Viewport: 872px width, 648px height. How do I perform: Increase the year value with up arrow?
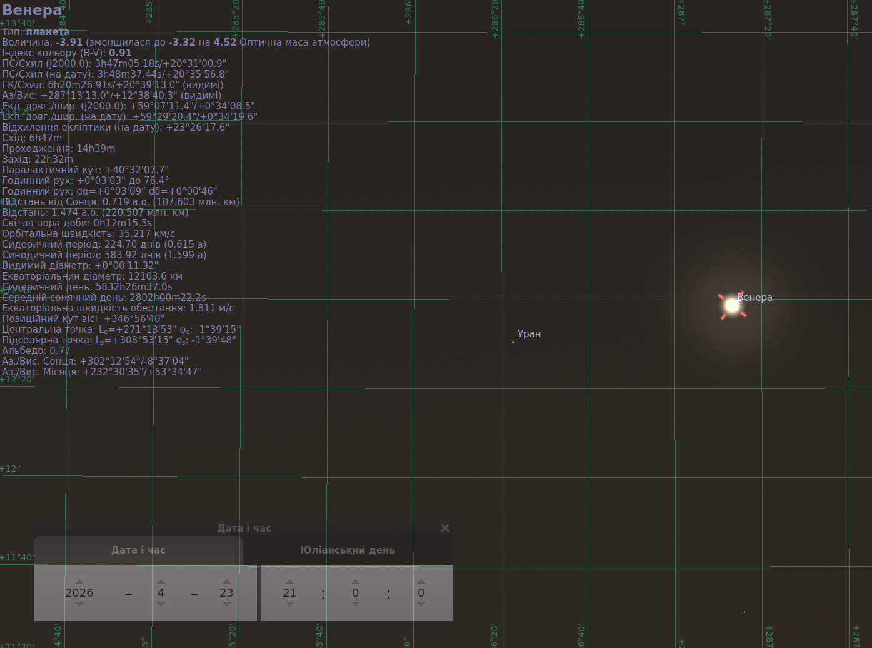[79, 582]
